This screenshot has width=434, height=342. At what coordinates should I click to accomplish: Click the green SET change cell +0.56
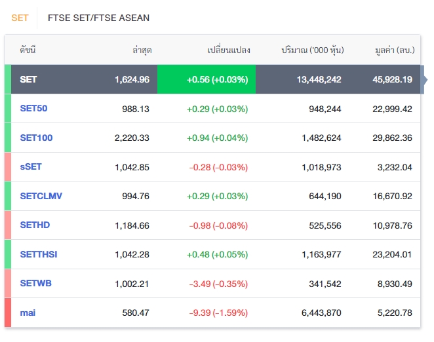coord(217,79)
